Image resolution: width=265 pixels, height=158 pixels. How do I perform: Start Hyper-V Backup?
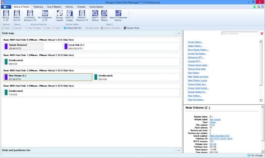coord(95,15)
